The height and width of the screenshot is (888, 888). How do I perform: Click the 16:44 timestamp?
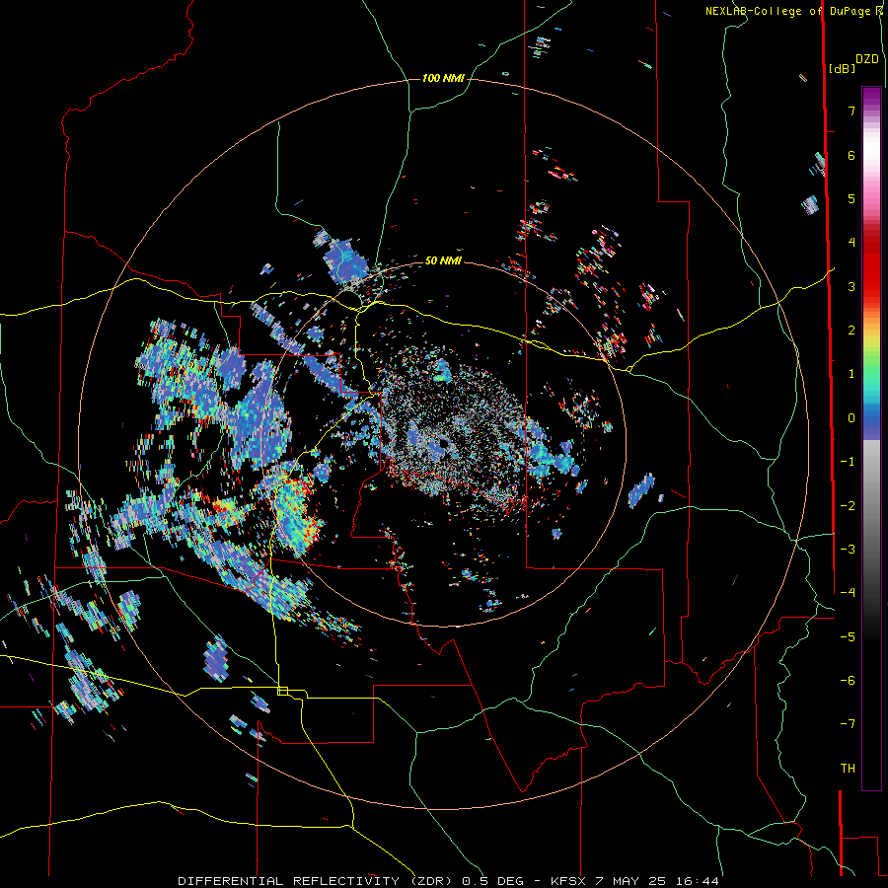(x=699, y=881)
